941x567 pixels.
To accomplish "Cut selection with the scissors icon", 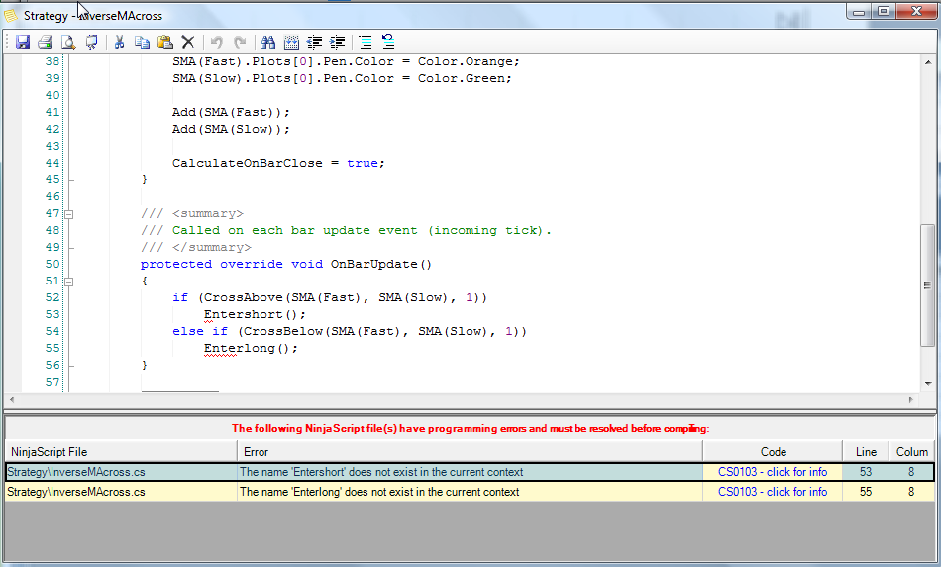I will point(119,42).
